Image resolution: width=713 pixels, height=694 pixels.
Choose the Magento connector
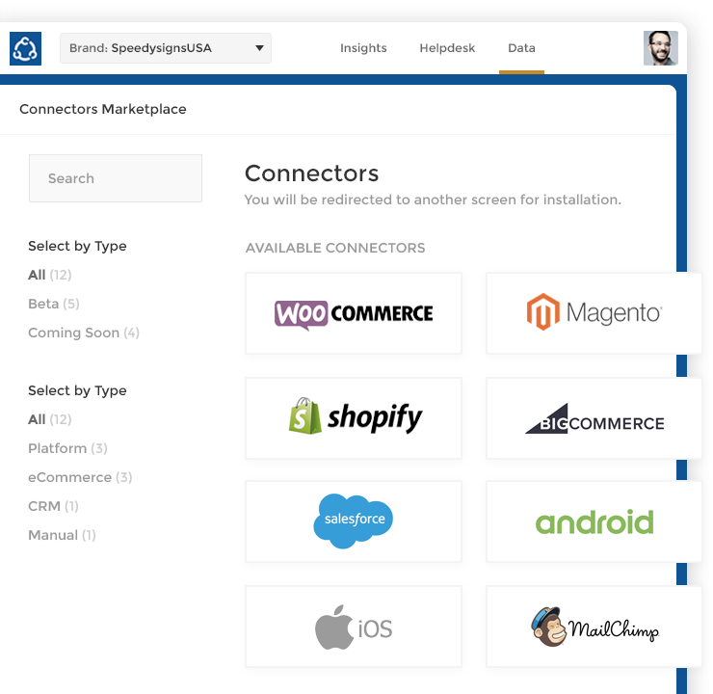594,313
